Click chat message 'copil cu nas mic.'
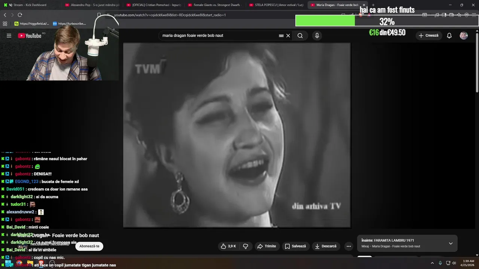The height and width of the screenshot is (269, 479). click(x=49, y=257)
